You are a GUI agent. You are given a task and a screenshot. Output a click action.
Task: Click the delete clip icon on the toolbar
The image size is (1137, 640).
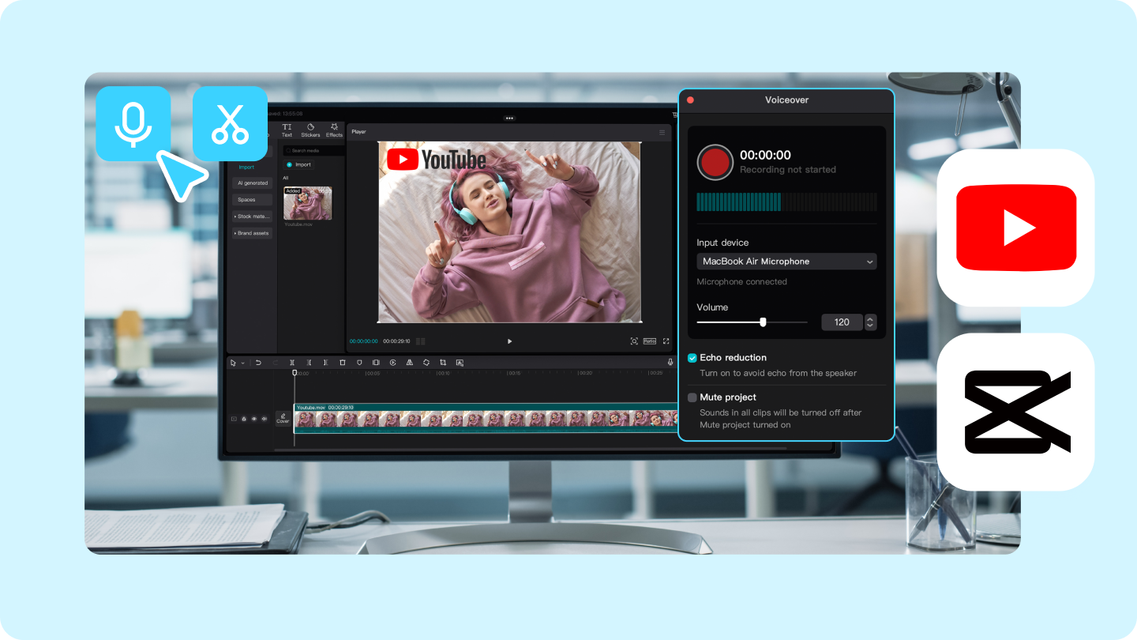tap(342, 363)
